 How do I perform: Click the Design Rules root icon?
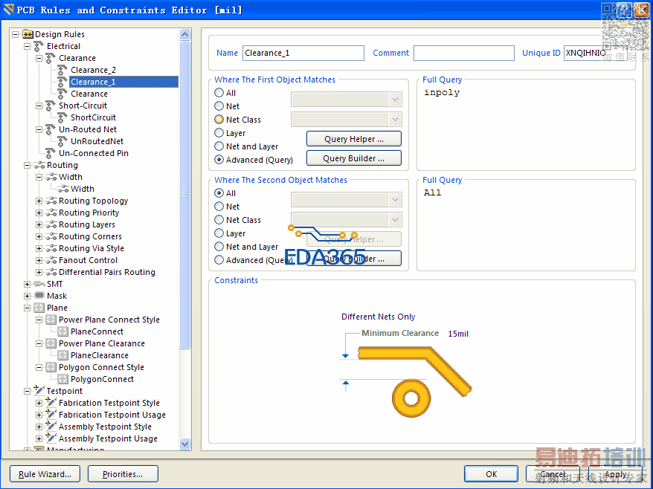[28, 34]
